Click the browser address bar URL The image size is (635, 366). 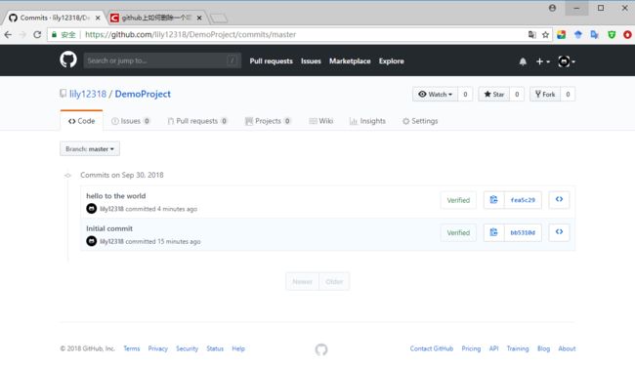pyautogui.click(x=190, y=35)
